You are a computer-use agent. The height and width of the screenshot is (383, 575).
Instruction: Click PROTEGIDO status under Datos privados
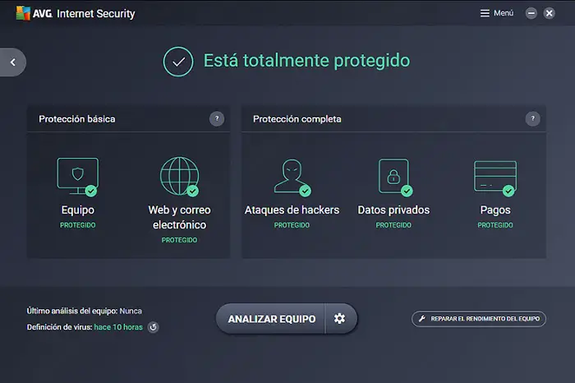[x=393, y=225]
